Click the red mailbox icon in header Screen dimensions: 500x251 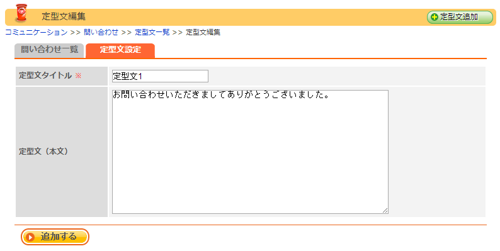coord(21,13)
